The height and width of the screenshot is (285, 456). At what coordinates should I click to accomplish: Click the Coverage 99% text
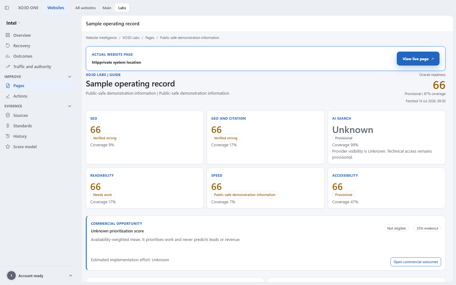pos(345,145)
